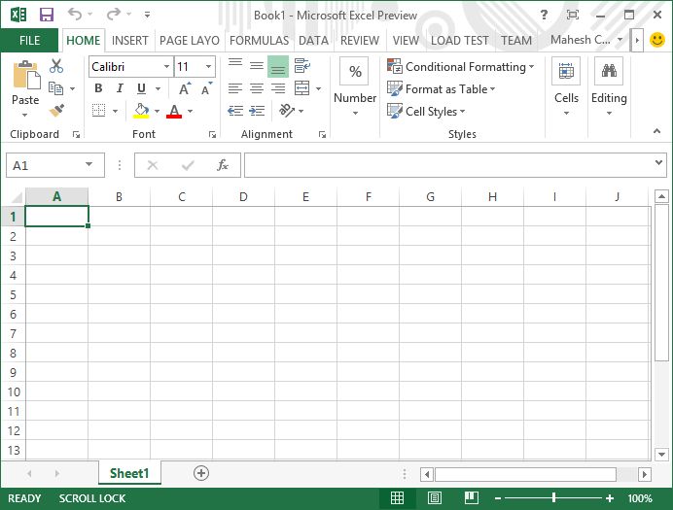Image resolution: width=673 pixels, height=510 pixels.
Task: Redo the last action
Action: (x=114, y=15)
